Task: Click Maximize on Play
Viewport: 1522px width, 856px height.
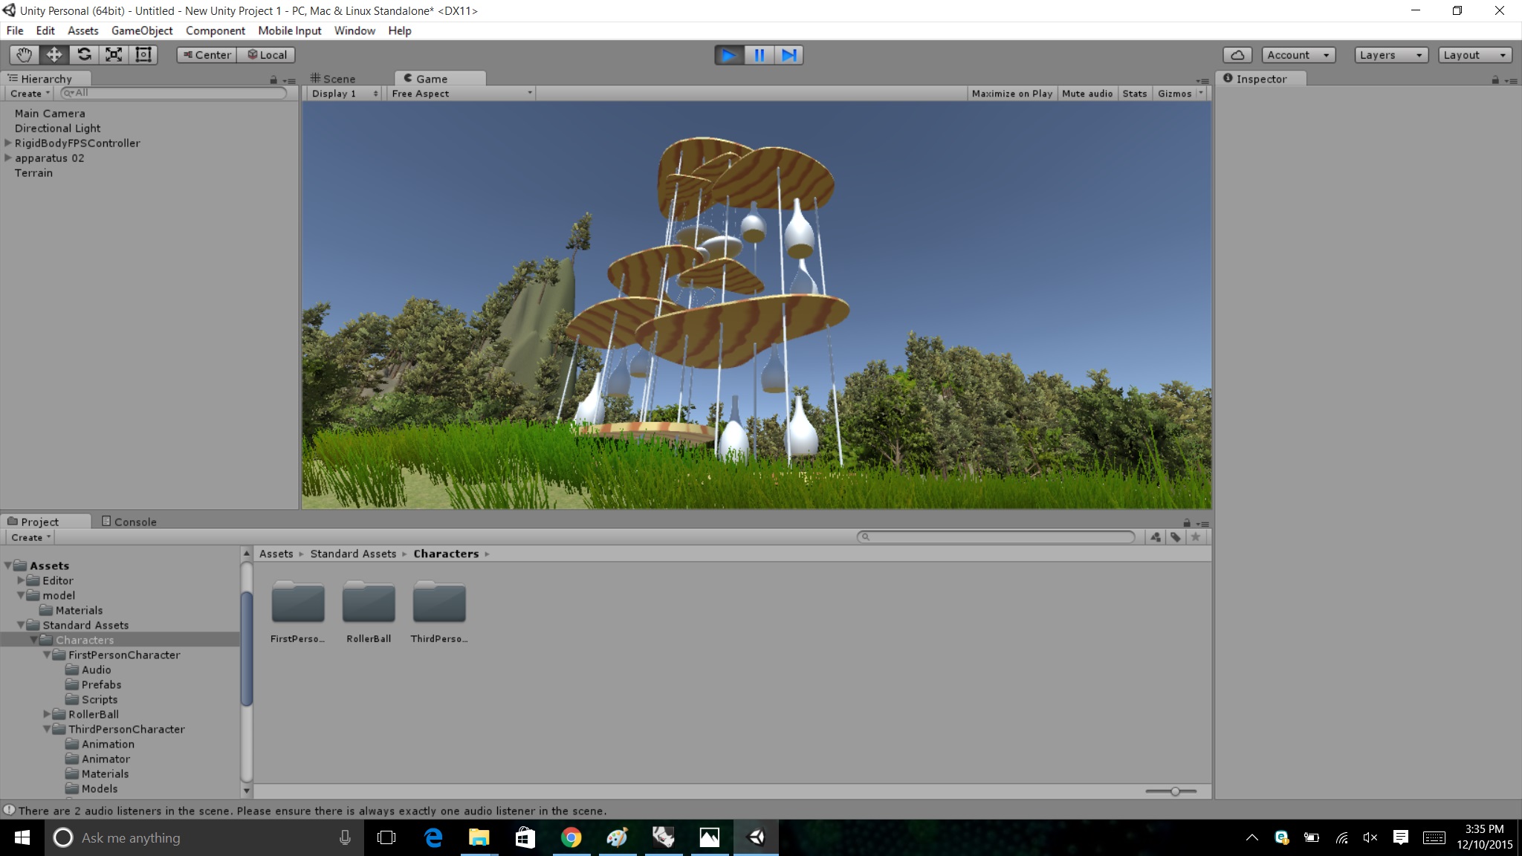Action: pyautogui.click(x=1011, y=93)
